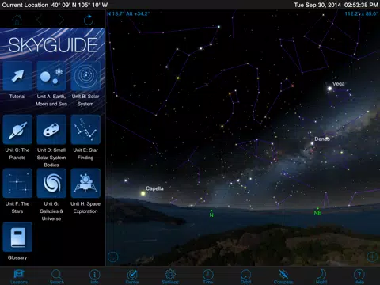
Task: Select the star Vega
Action: [x=329, y=89]
